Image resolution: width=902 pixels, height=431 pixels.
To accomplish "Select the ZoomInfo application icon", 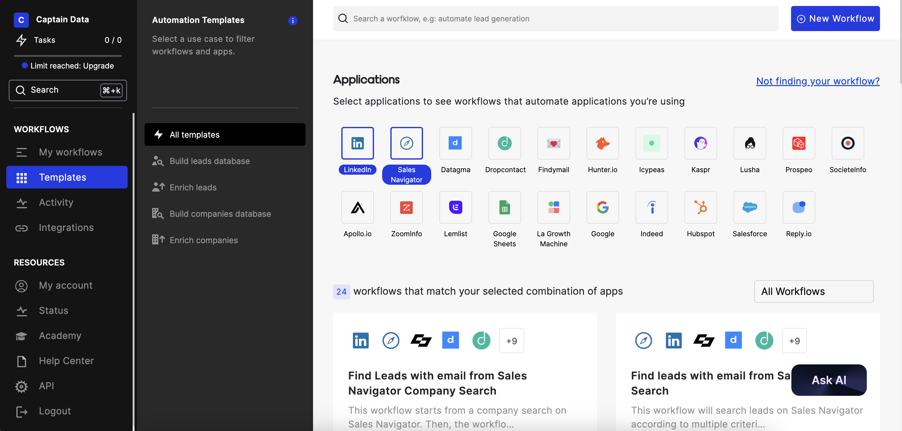I will 406,207.
